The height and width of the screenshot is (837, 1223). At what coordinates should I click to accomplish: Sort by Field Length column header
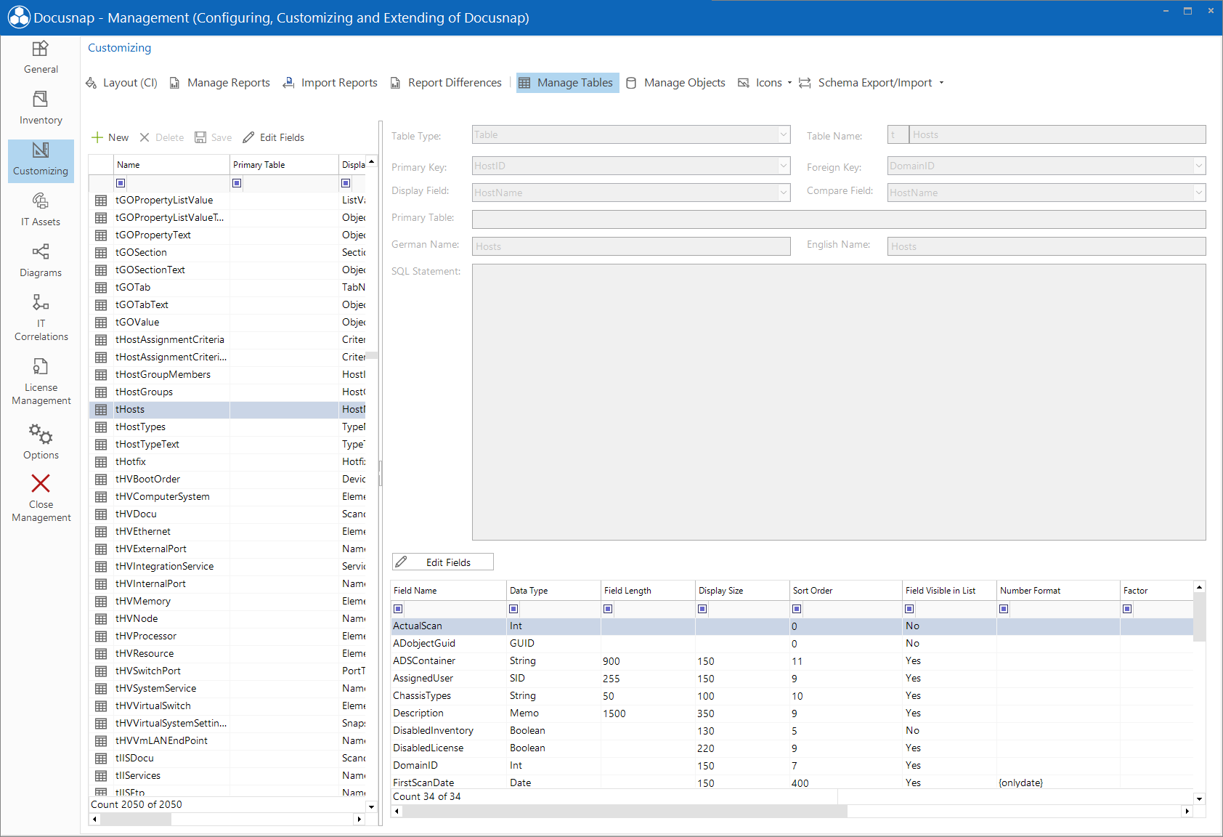point(648,591)
